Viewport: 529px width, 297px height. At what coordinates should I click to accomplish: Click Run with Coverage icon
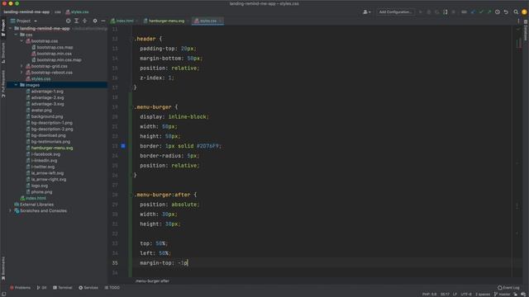437,12
